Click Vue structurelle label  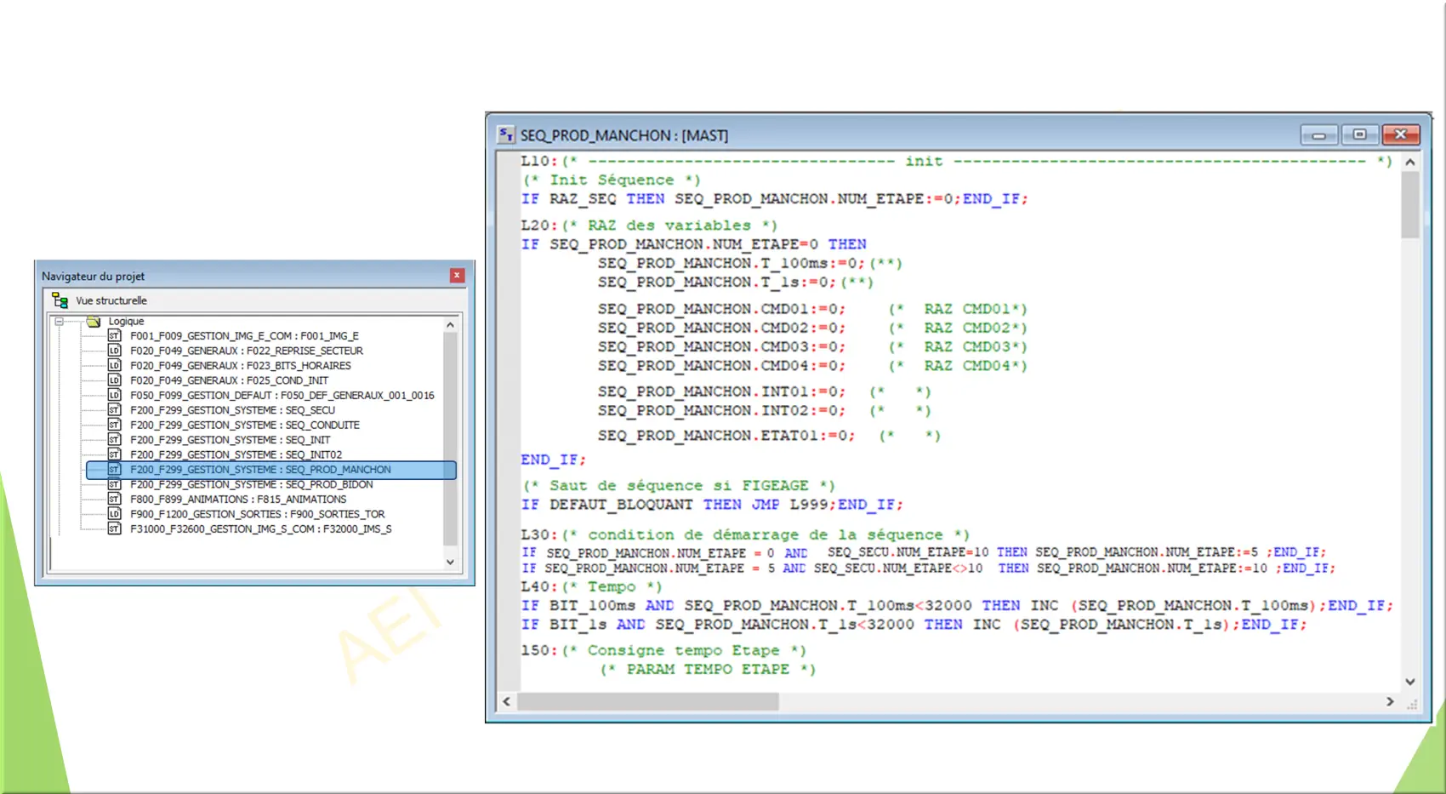coord(111,300)
